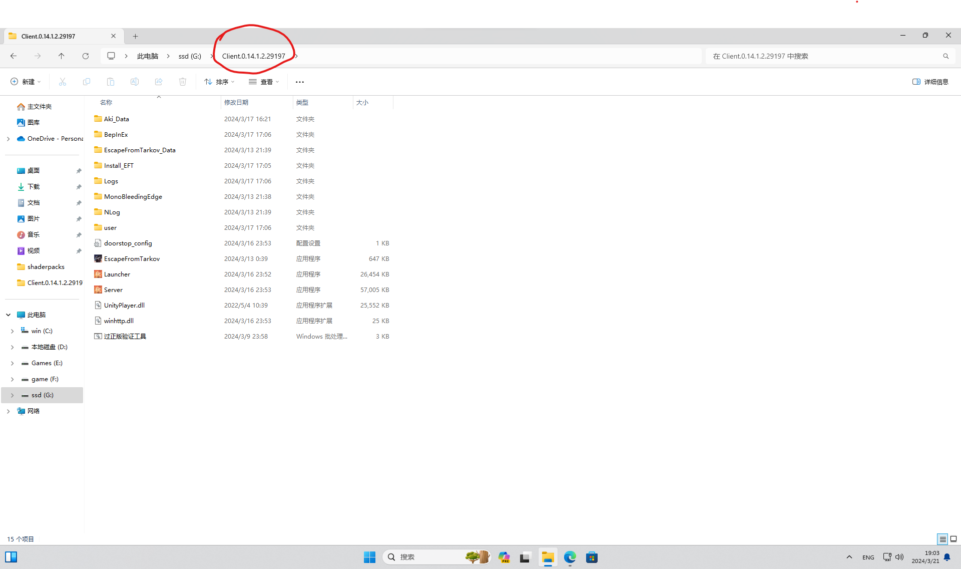Go up one folder level
This screenshot has width=961, height=569.
(61, 56)
